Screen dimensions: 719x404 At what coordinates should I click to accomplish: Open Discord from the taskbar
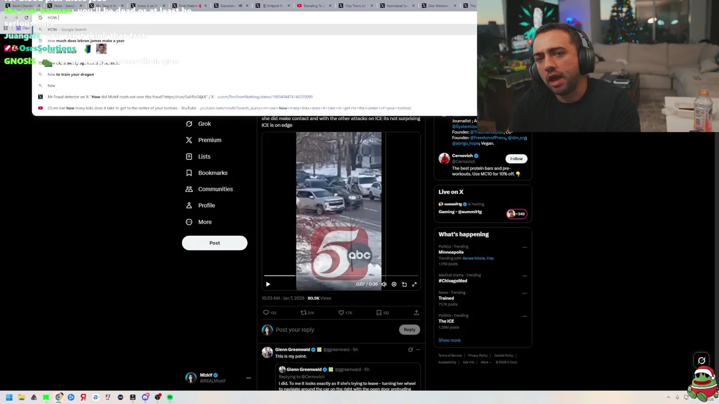pyautogui.click(x=145, y=397)
